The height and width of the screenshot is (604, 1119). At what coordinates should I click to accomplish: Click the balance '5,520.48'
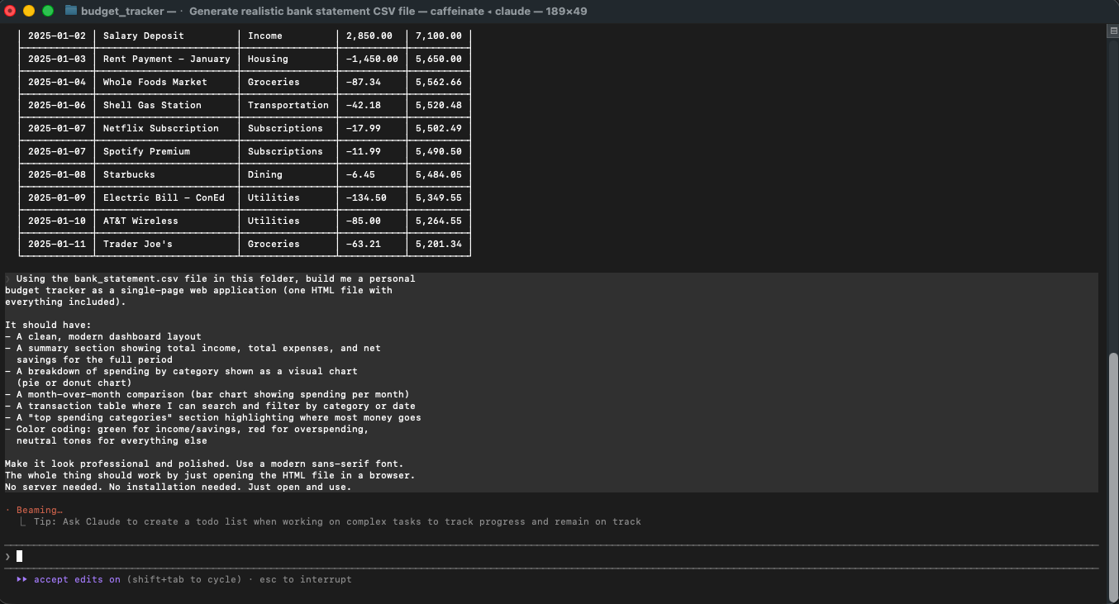439,105
